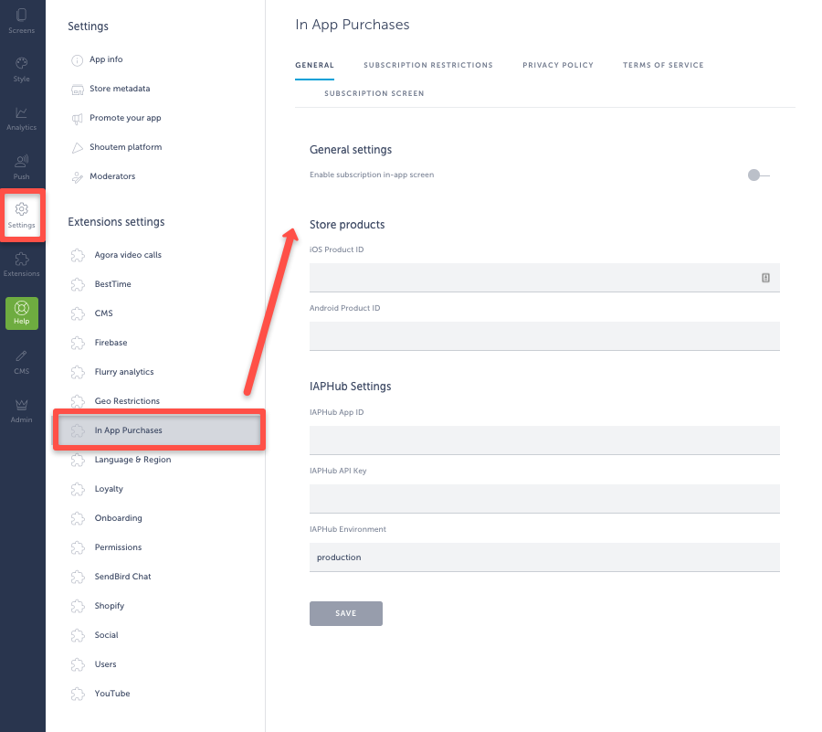Screen dimensions: 822x732
Task: Click the Save button
Action: (346, 613)
